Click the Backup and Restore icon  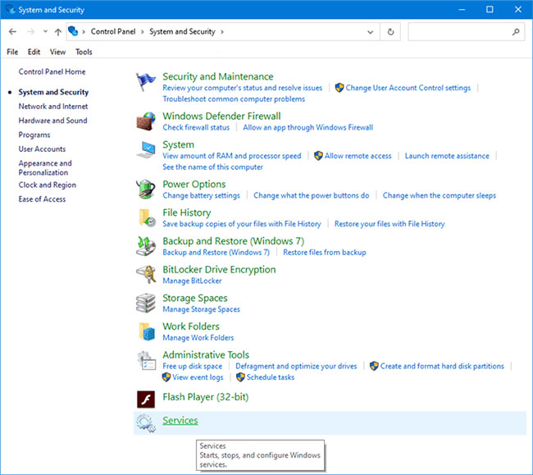146,246
